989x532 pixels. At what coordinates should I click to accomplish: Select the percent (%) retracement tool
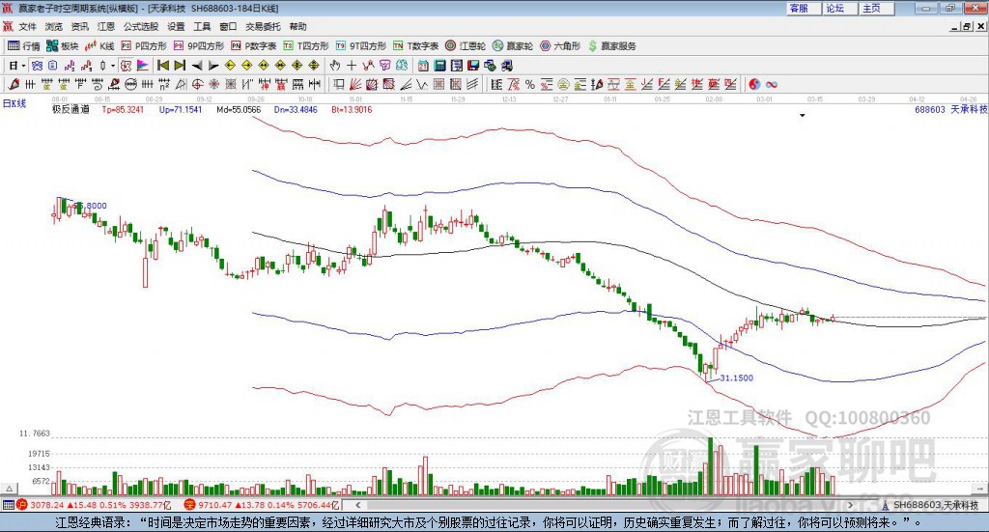click(530, 84)
